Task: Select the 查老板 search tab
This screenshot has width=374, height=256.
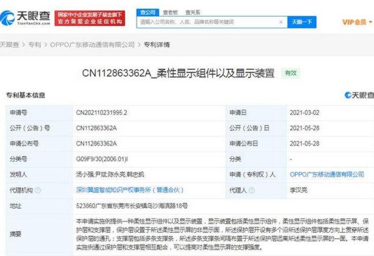Action: 170,12
